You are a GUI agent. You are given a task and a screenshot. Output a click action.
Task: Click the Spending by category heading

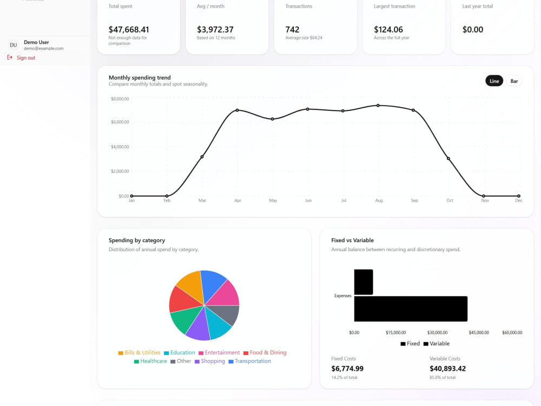[137, 240]
